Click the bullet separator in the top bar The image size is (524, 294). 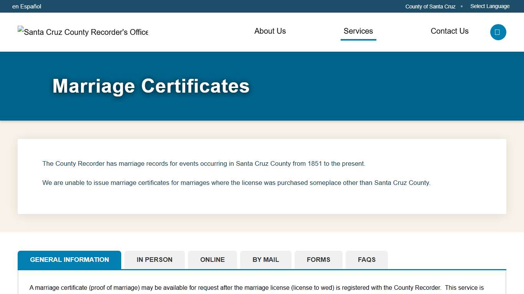[x=461, y=7]
